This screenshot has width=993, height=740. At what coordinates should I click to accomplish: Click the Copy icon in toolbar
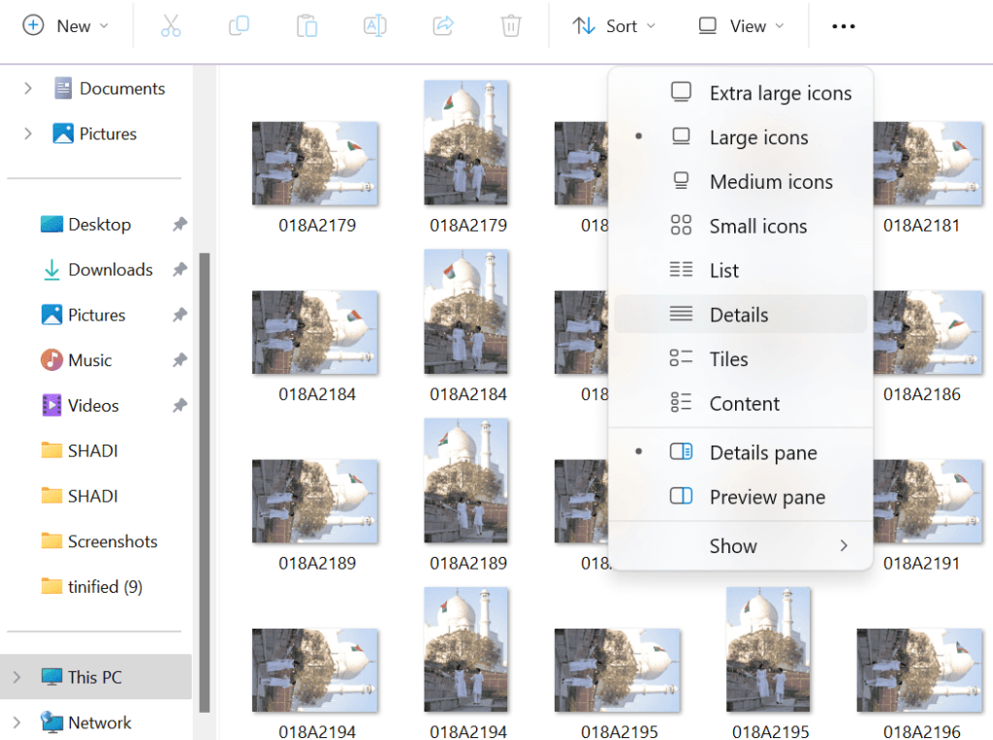[x=239, y=26]
